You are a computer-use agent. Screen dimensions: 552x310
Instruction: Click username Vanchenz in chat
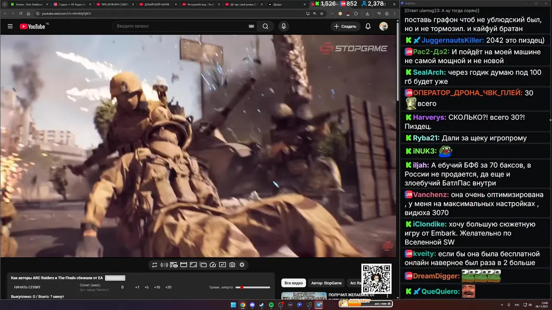431,195
